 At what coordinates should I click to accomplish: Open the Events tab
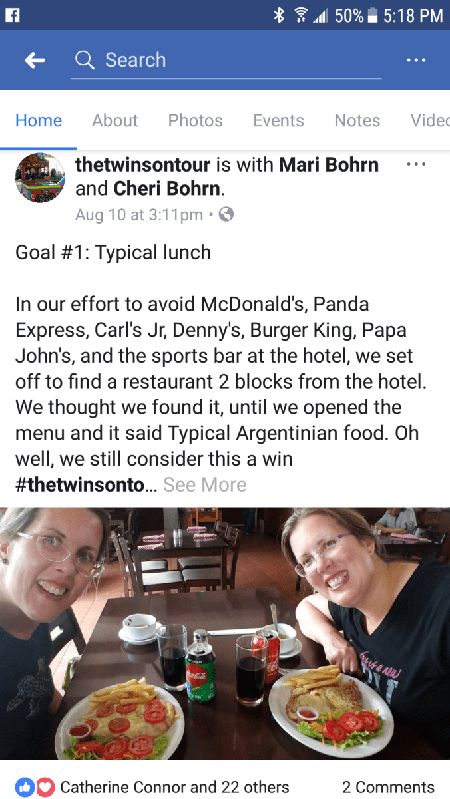[x=278, y=120]
